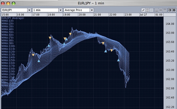The width and height of the screenshot is (177, 109).
Task: Select the WMA (180) legend entry
Action: [8, 69]
